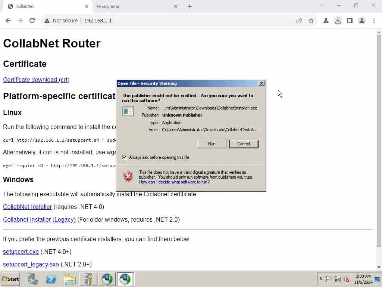Cancel the Security Warning dialog

click(244, 144)
